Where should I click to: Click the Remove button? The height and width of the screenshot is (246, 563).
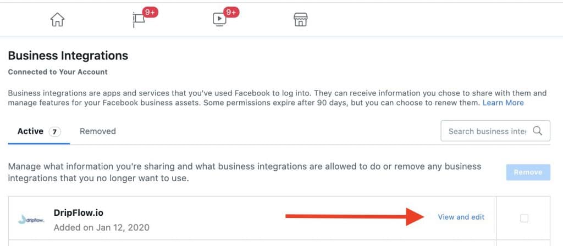528,172
